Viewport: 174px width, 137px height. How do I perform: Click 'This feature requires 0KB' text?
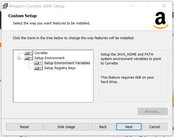pos(127,79)
